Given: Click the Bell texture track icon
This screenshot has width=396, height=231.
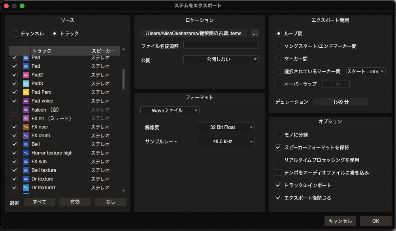Looking at the screenshot, I should (x=26, y=170).
